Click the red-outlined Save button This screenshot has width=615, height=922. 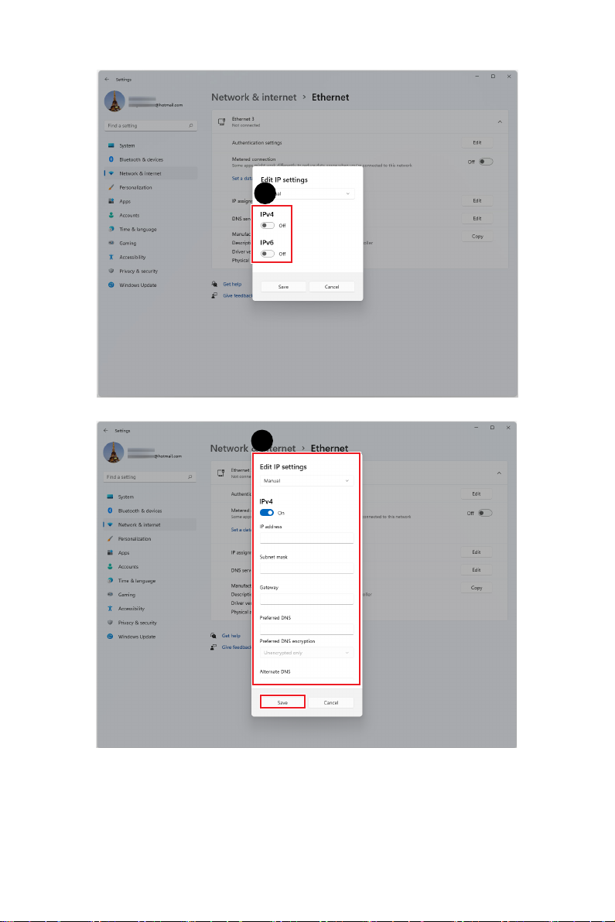click(282, 702)
